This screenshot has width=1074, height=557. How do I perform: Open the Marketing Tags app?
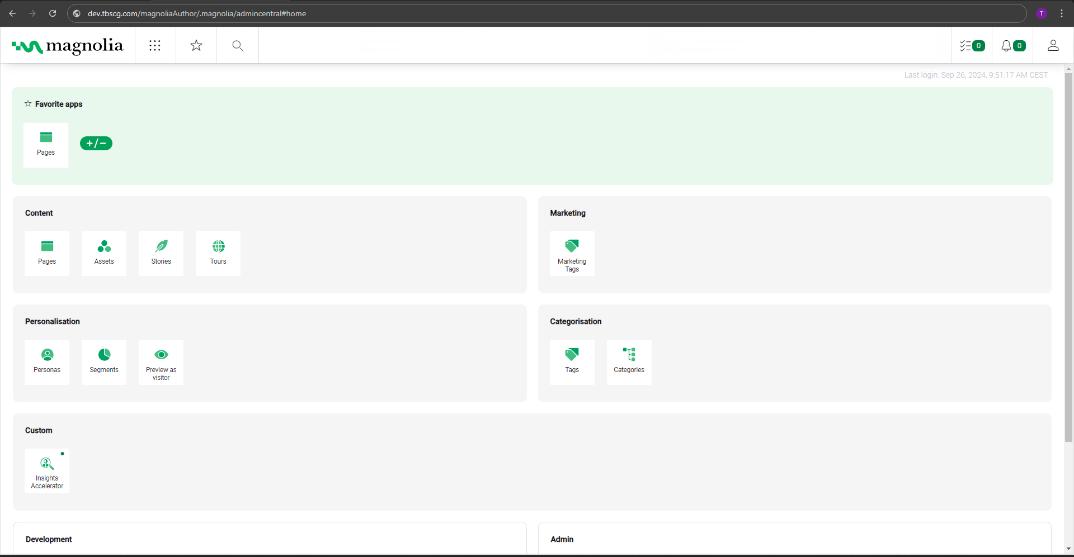point(572,253)
